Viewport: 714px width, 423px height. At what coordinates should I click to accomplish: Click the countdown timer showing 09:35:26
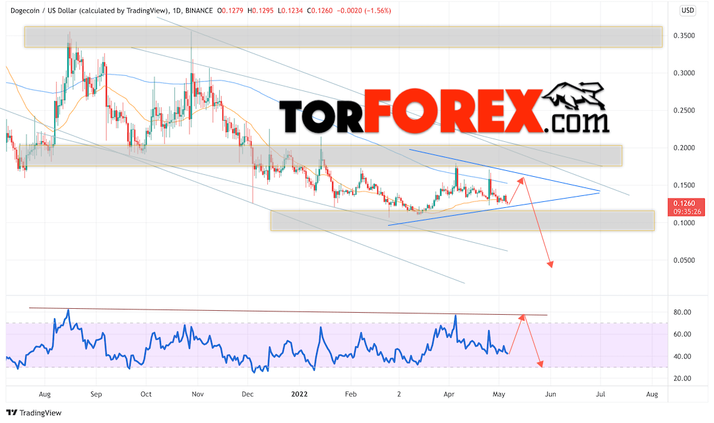coord(687,212)
